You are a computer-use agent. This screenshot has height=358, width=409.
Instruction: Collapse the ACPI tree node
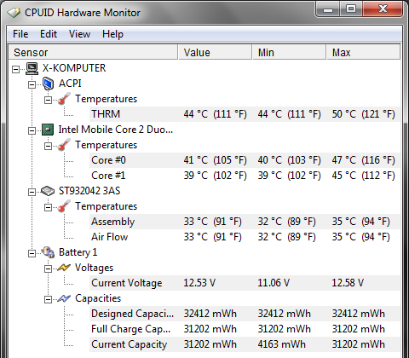pyautogui.click(x=32, y=84)
